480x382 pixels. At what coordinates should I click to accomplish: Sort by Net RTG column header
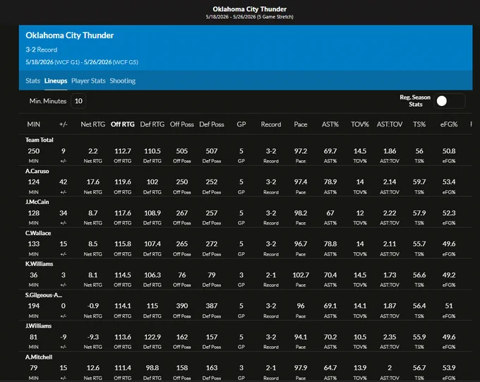(92, 124)
